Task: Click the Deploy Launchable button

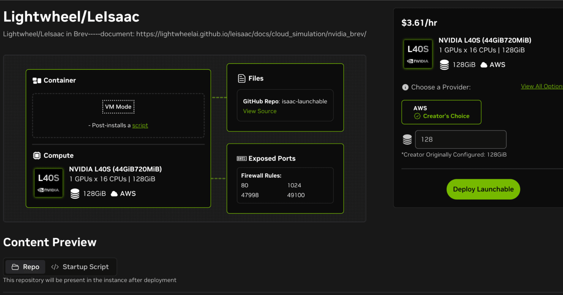Action: pos(483,189)
